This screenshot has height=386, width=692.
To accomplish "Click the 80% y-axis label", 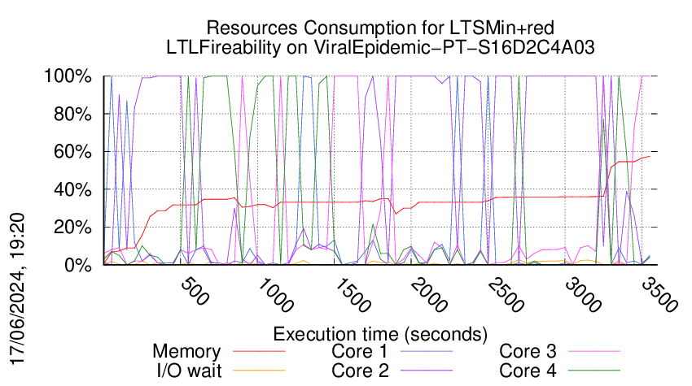I will click(x=72, y=114).
